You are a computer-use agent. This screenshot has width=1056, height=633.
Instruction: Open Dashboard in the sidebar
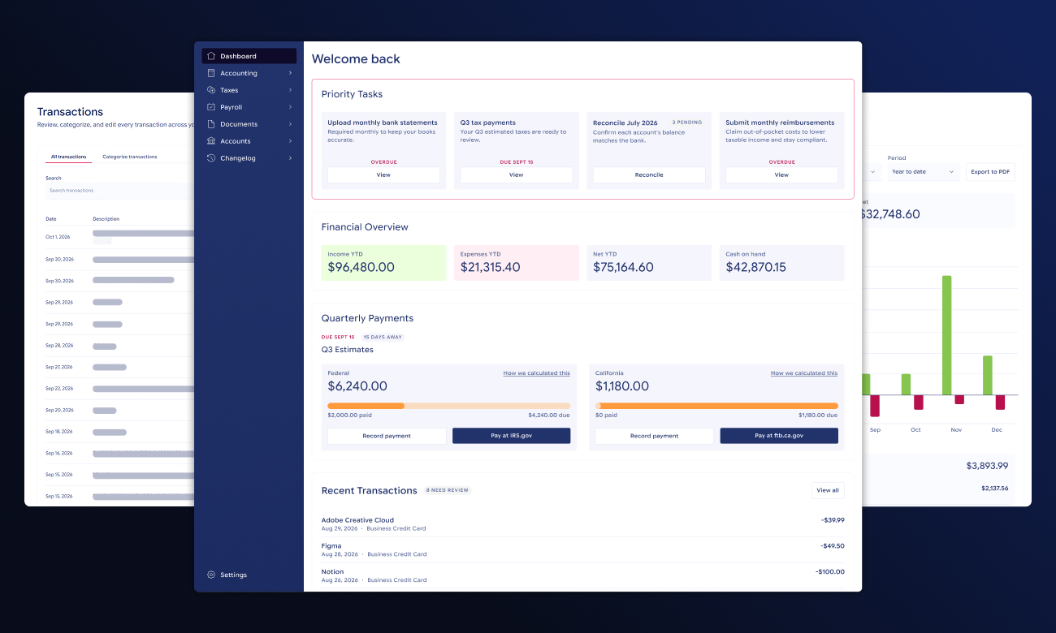[249, 56]
